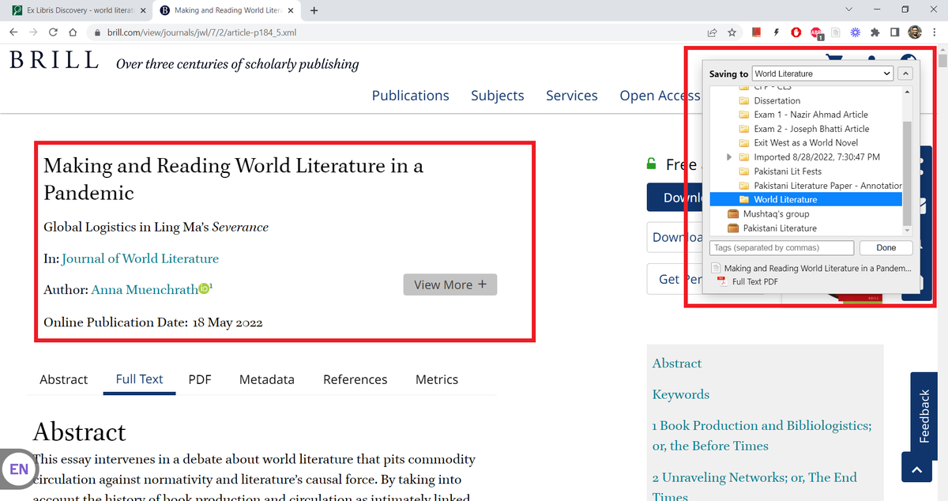
Task: Switch to the References tab
Action: pyautogui.click(x=355, y=379)
